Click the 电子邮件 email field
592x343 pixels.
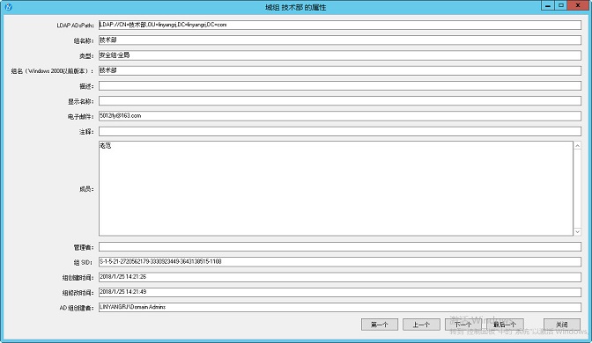[x=340, y=116]
